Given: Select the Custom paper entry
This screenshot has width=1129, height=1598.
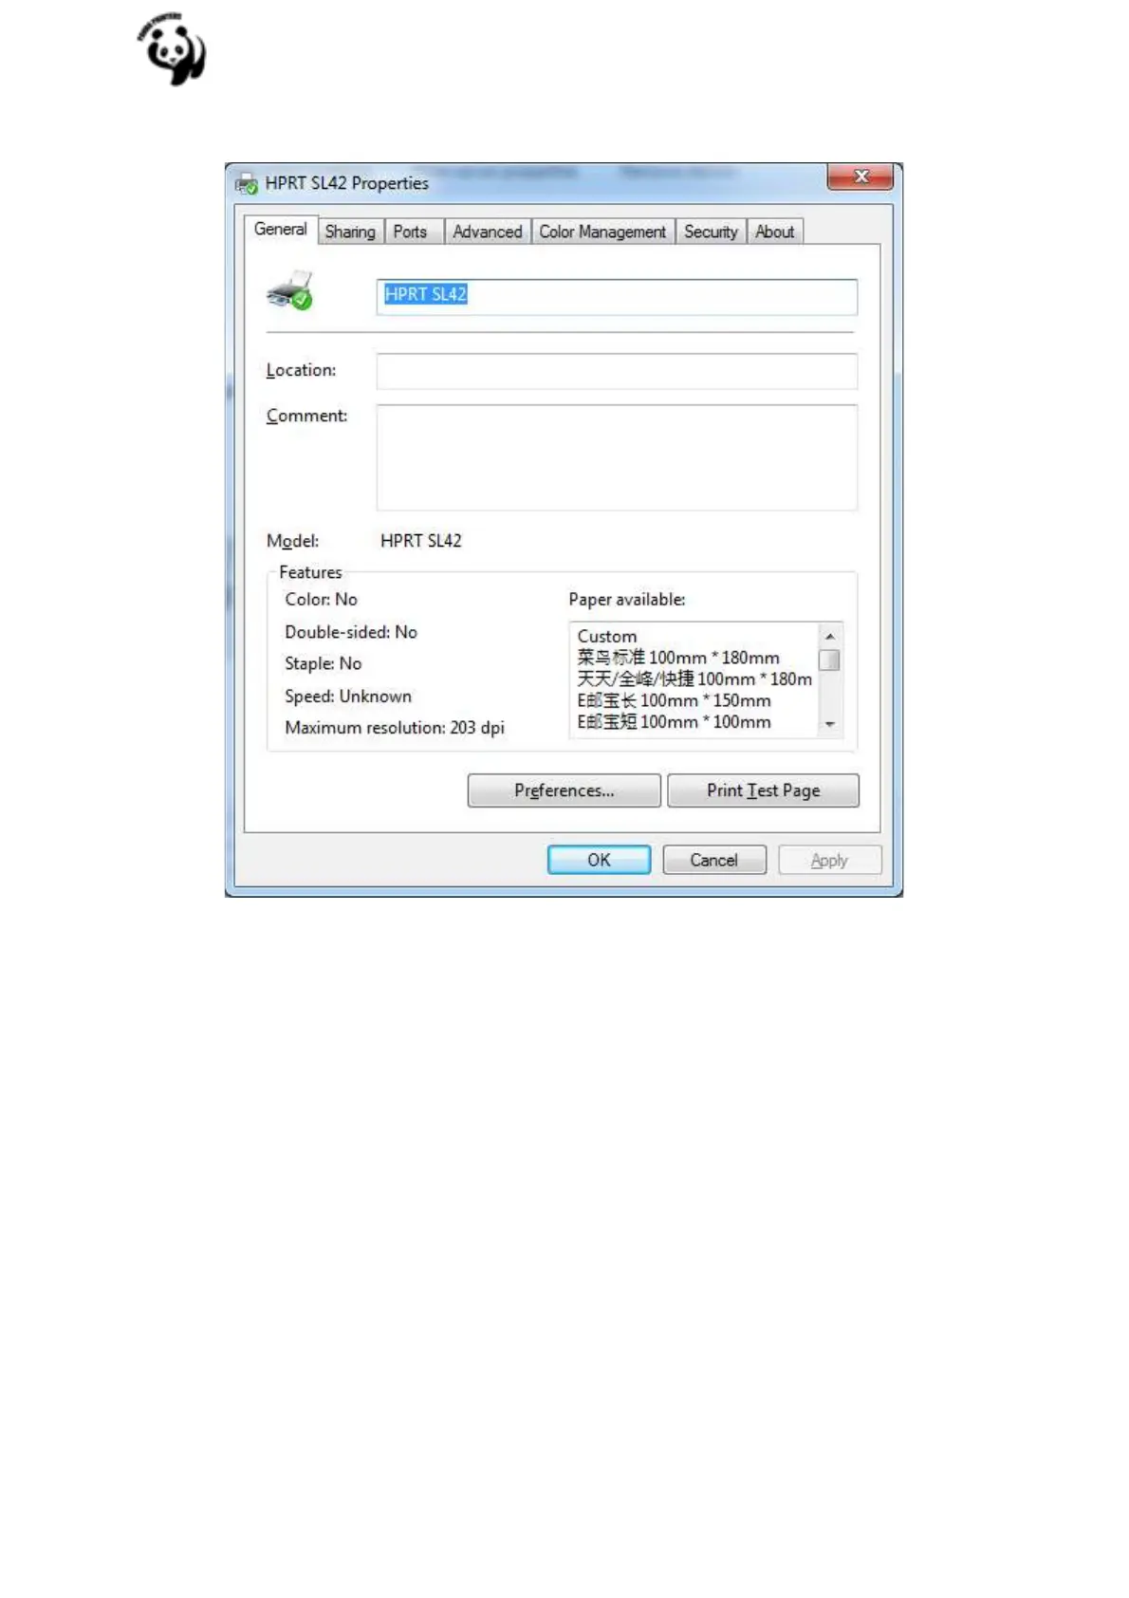Looking at the screenshot, I should [x=607, y=636].
